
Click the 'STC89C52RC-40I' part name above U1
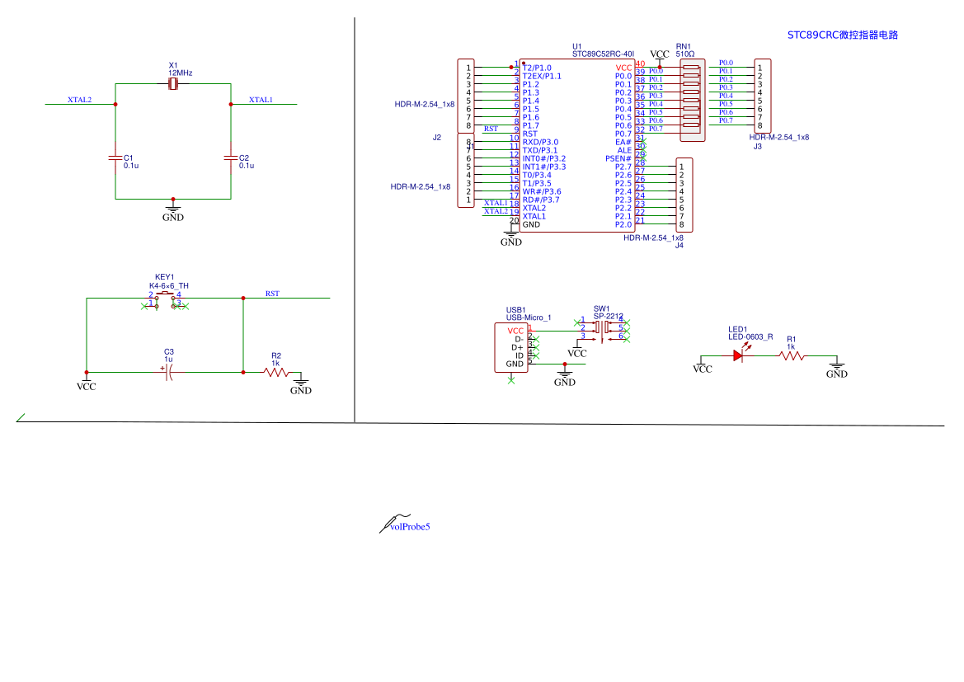[603, 54]
